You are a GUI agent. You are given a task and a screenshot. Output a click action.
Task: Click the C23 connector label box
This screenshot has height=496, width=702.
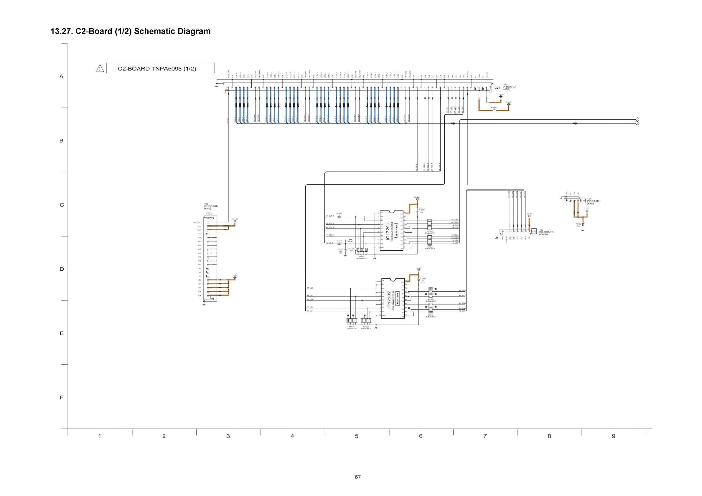tap(534, 231)
